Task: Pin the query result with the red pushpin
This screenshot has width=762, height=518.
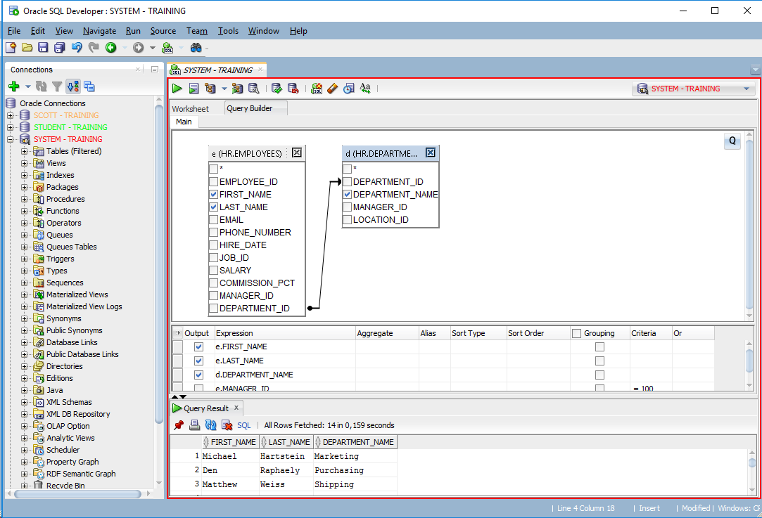Action: pyautogui.click(x=179, y=425)
